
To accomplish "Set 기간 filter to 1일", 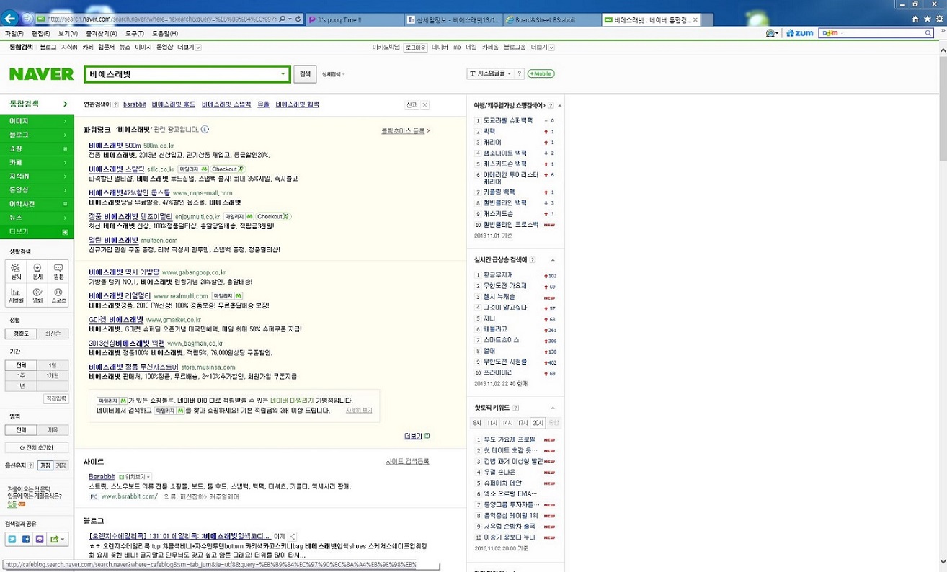I will 53,366.
